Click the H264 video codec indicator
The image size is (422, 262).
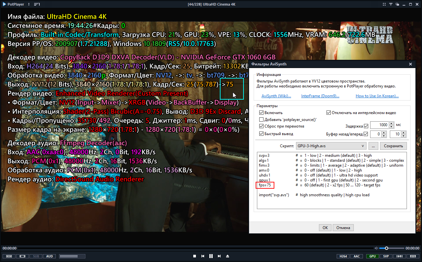343,256
